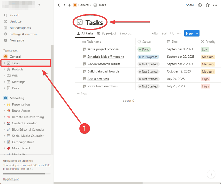Screen dimensions: 221x184
Task: Open the page history clock icon
Action: click(200, 5)
